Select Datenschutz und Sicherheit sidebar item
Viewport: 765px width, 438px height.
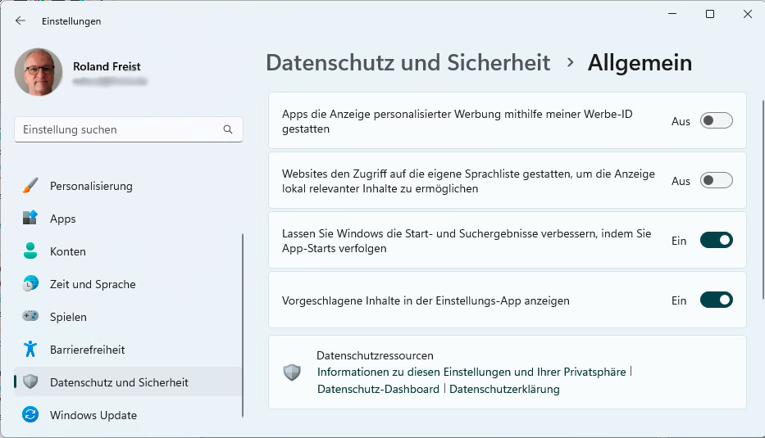[x=128, y=382]
